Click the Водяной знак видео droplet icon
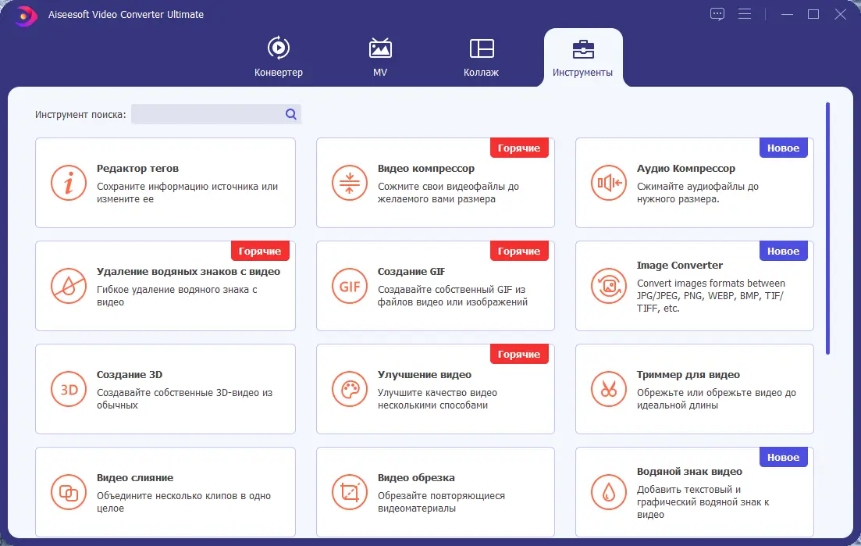 (x=608, y=492)
